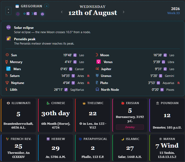The width and height of the screenshot is (185, 162).
Task: Click the Jupiter glyph icon
Action: [x=97, y=69]
